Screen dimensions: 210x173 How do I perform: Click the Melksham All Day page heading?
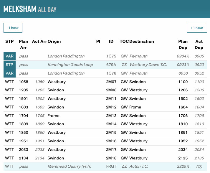tap(30, 9)
